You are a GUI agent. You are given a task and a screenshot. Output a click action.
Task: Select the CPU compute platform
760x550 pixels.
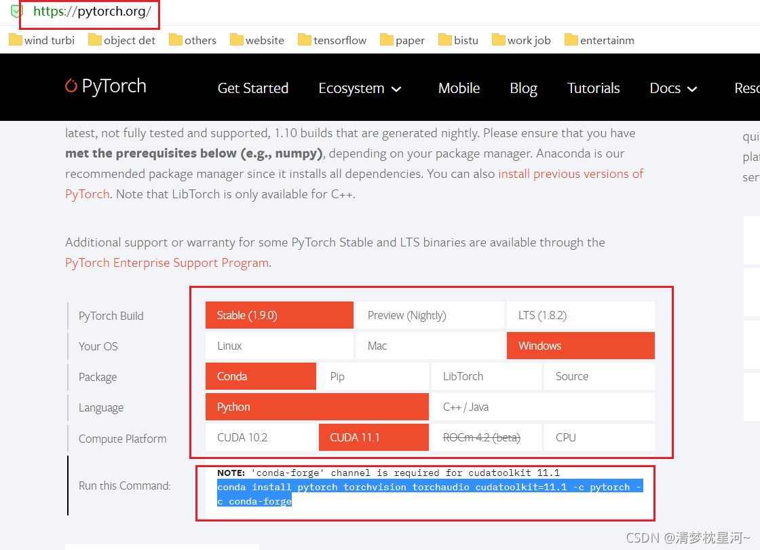click(x=599, y=437)
